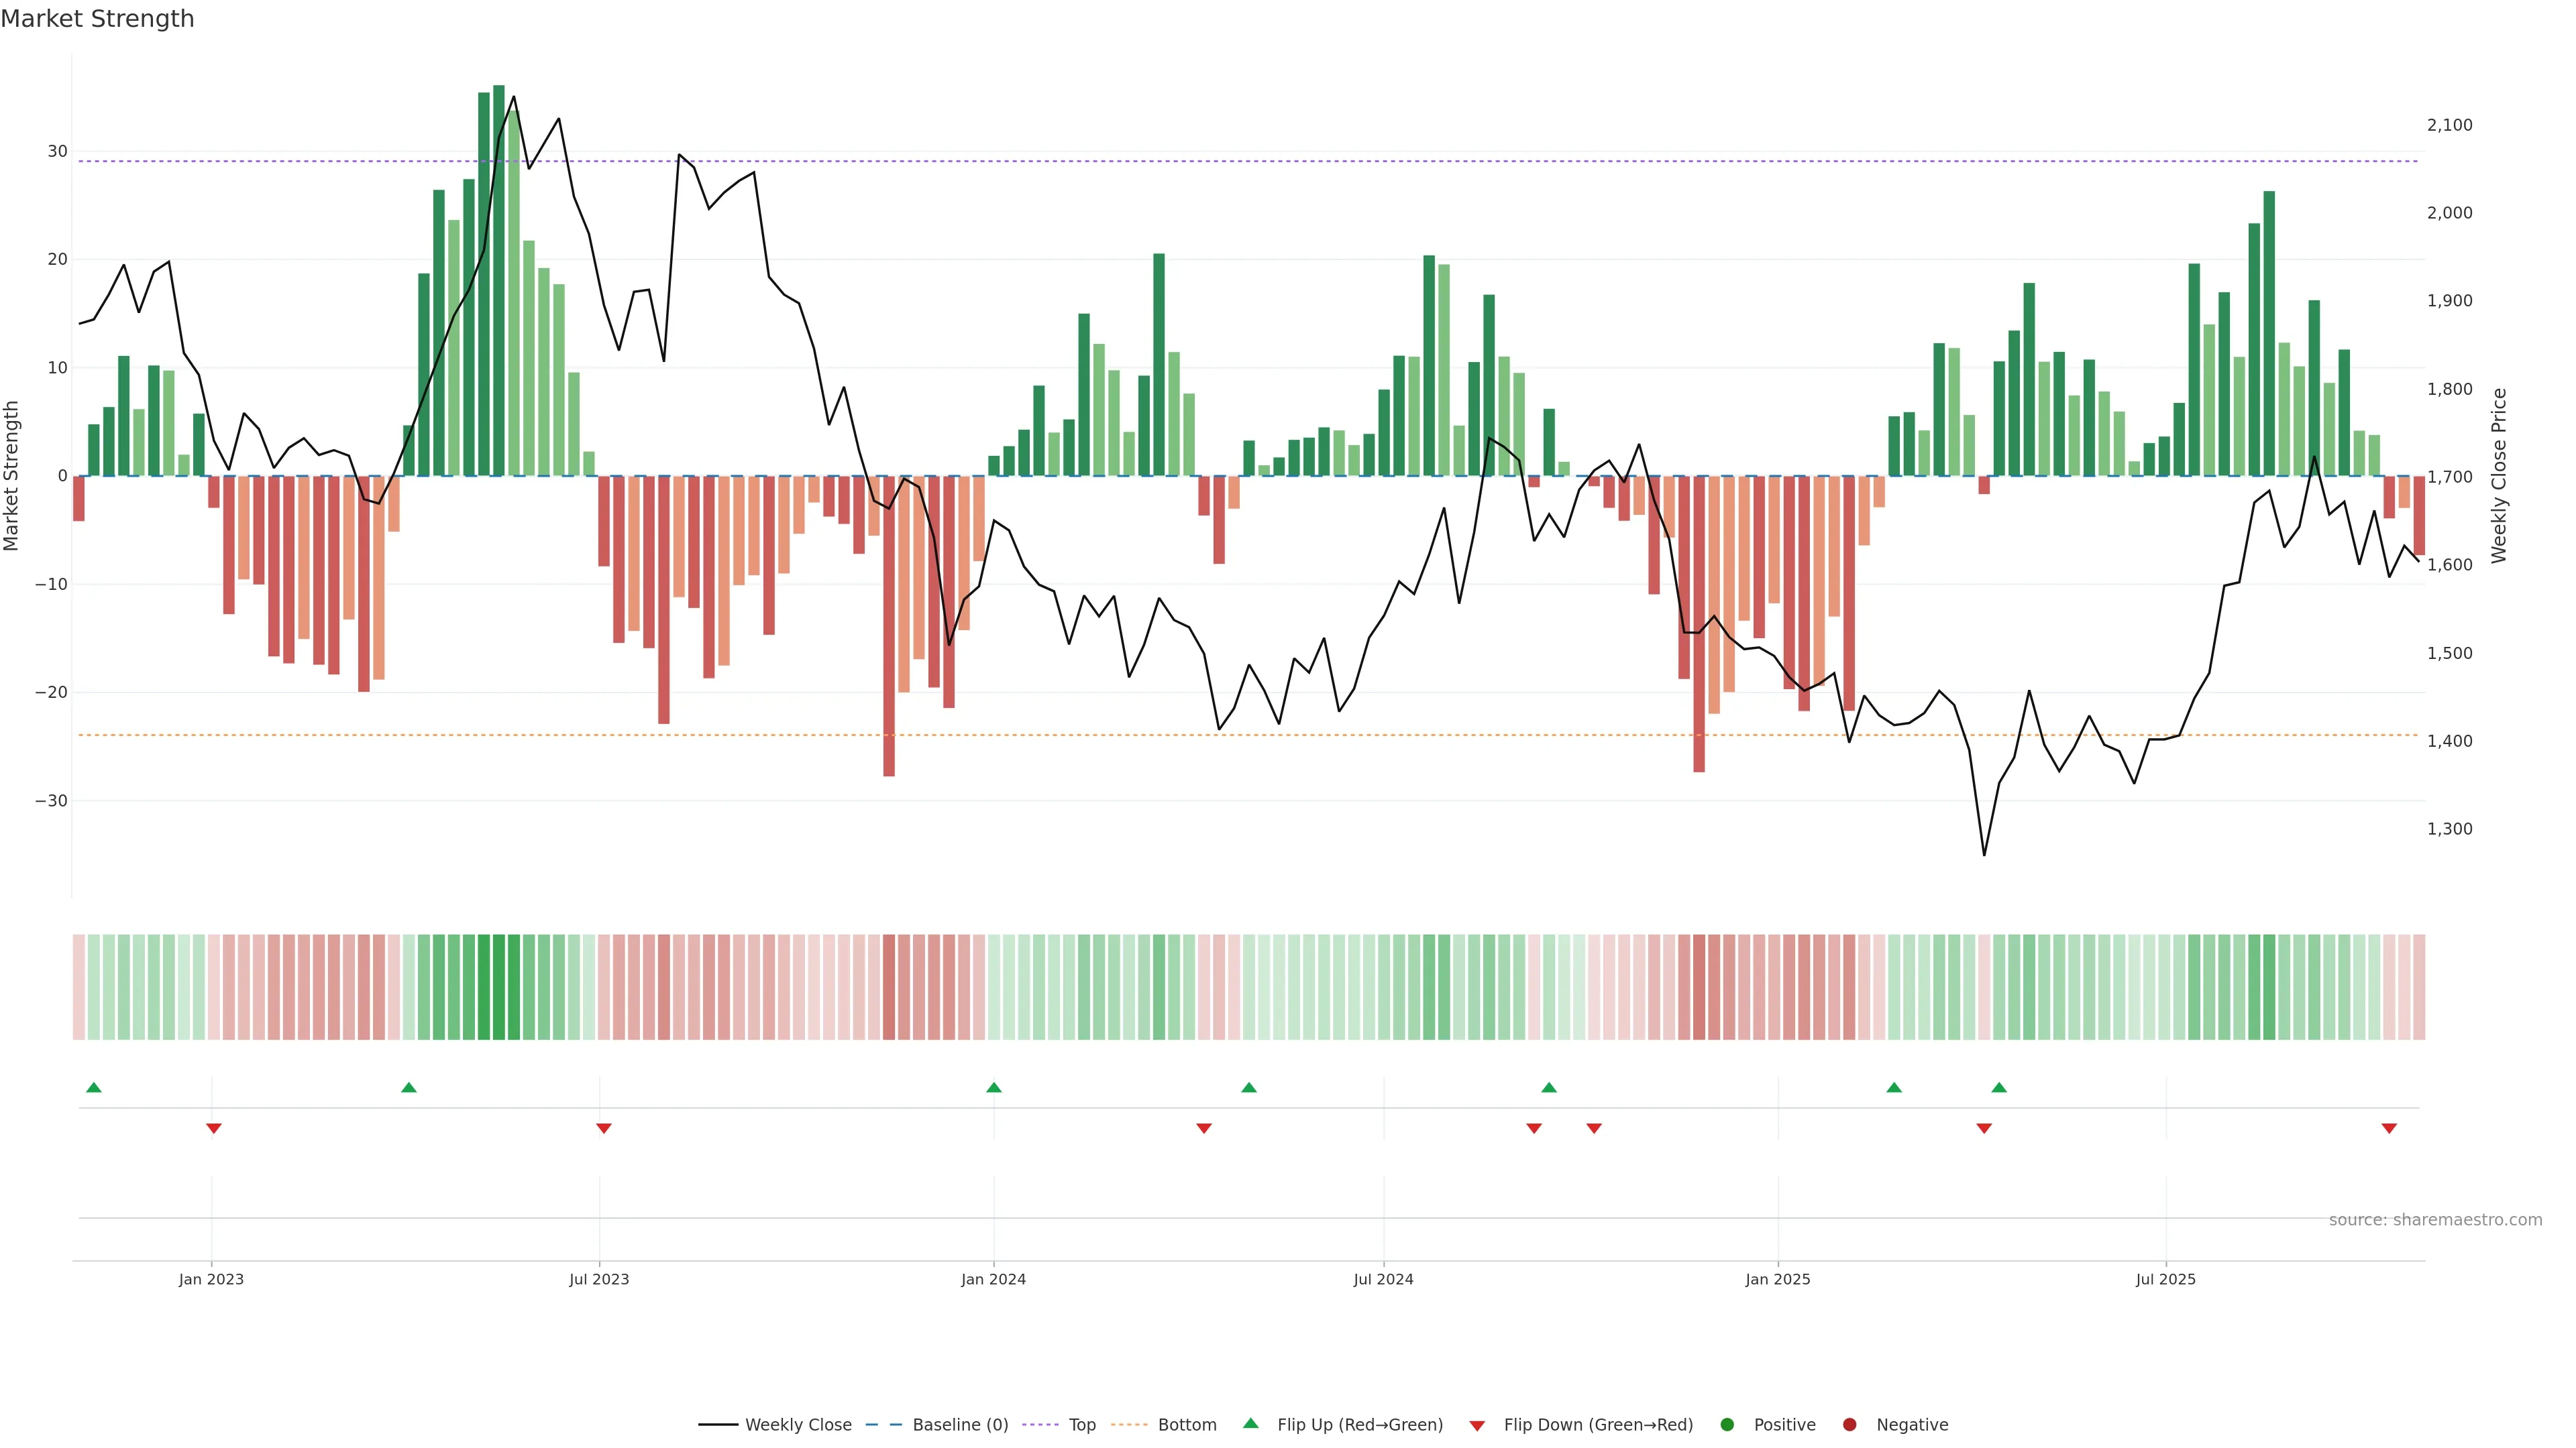Click red flip-down marker at Jul 2023

click(603, 1128)
